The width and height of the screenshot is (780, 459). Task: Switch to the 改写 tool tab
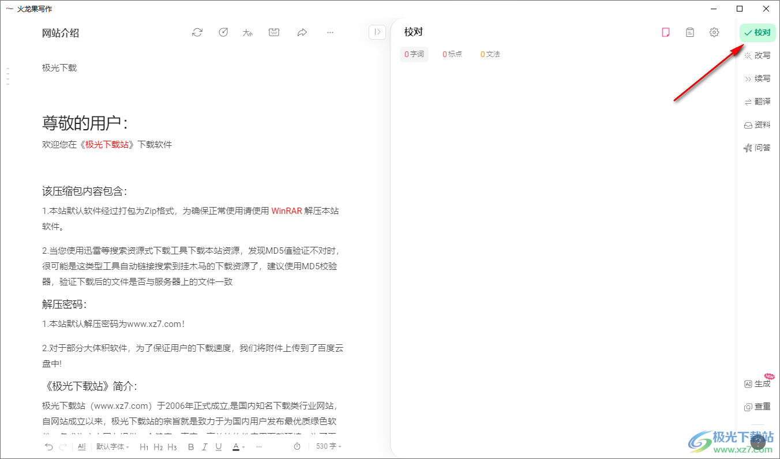pyautogui.click(x=757, y=55)
